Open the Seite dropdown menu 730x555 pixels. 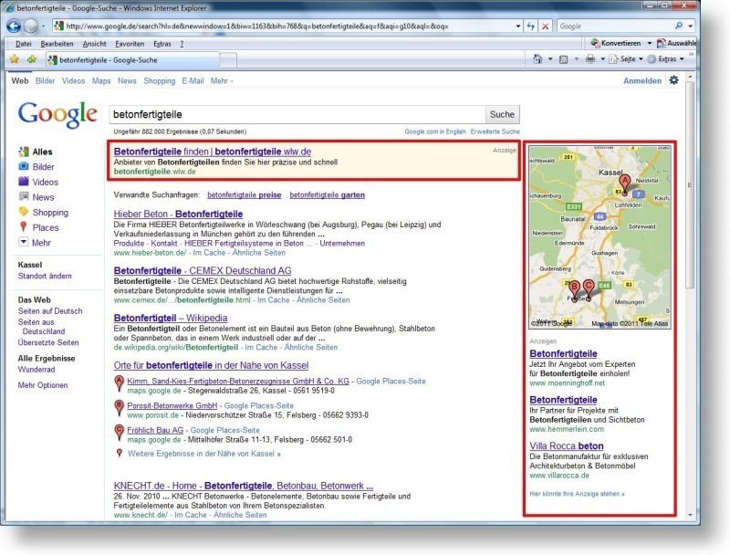pos(626,59)
